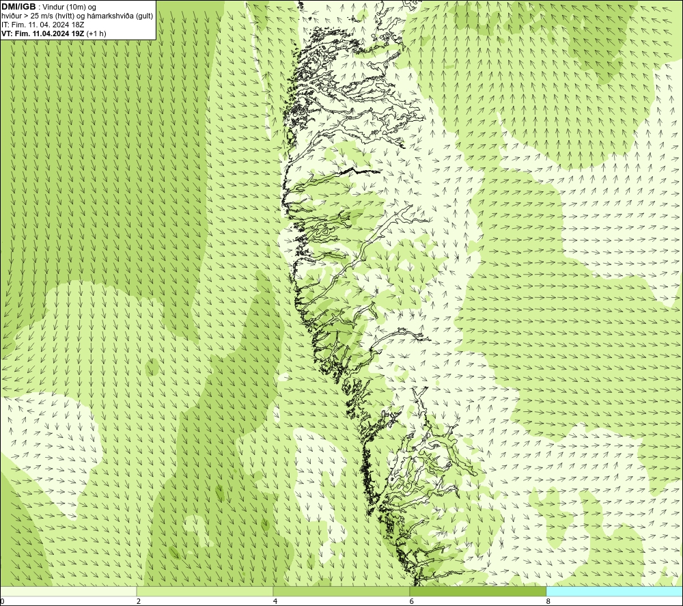Click the DMI/IGB title text
The width and height of the screenshot is (683, 606).
[18, 7]
